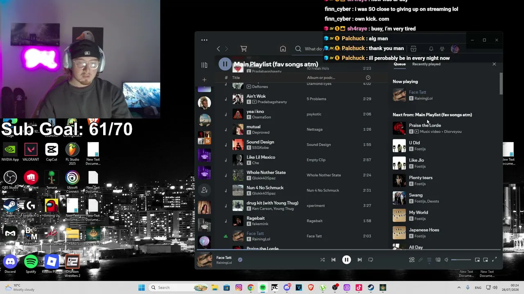Open OBS Studio desktop shortcut
The width and height of the screenshot is (524, 294).
[10, 180]
